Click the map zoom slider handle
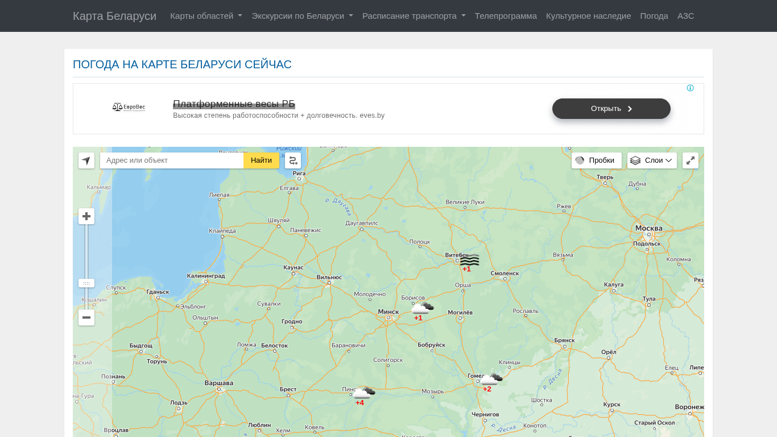This screenshot has height=437, width=777. click(x=86, y=283)
